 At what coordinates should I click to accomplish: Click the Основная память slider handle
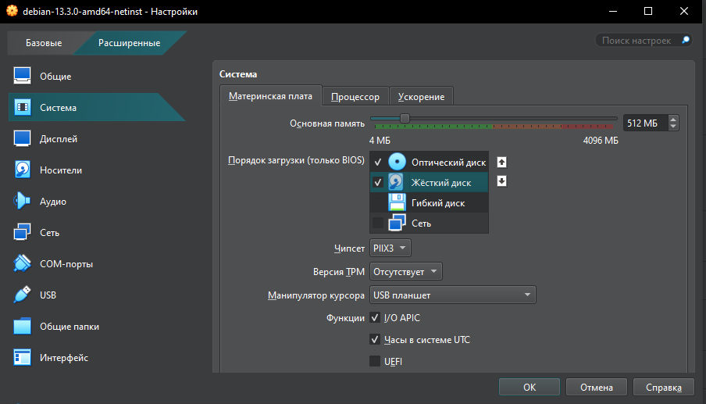coord(405,118)
